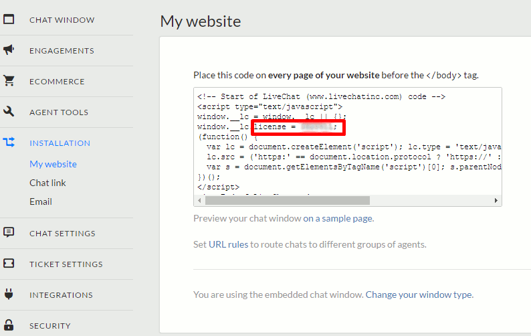Click the Engagements megaphone icon
This screenshot has height=336, width=531.
9,50
